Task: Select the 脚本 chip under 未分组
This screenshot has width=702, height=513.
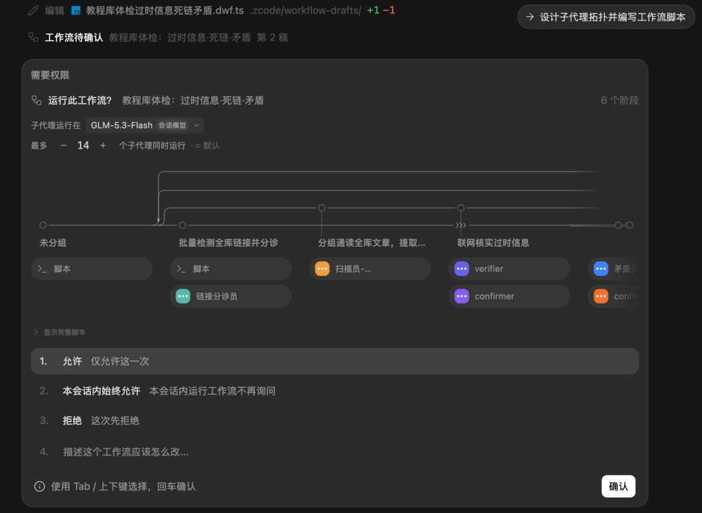Action: point(92,268)
